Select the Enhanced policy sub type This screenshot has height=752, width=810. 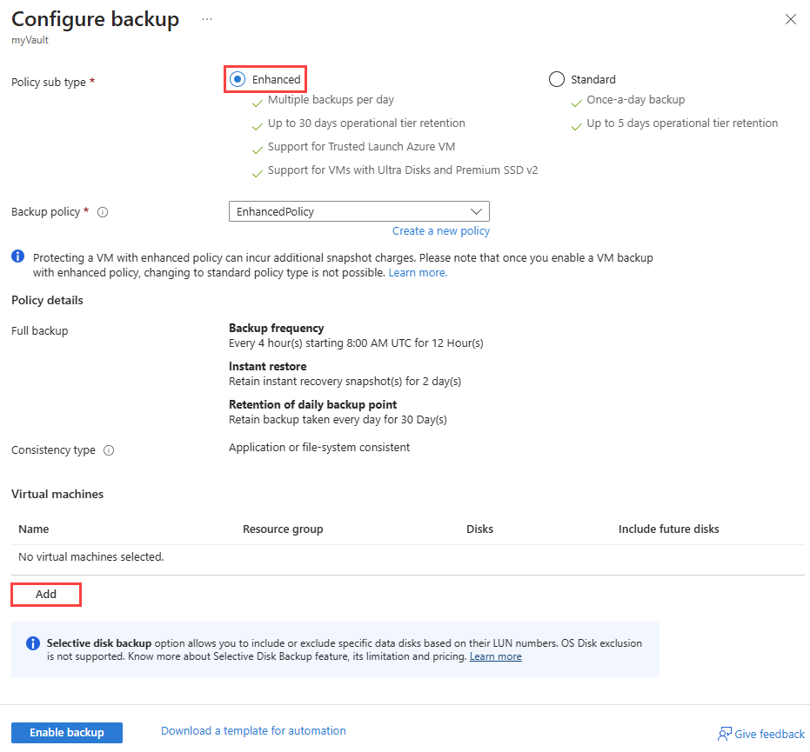[x=238, y=80]
